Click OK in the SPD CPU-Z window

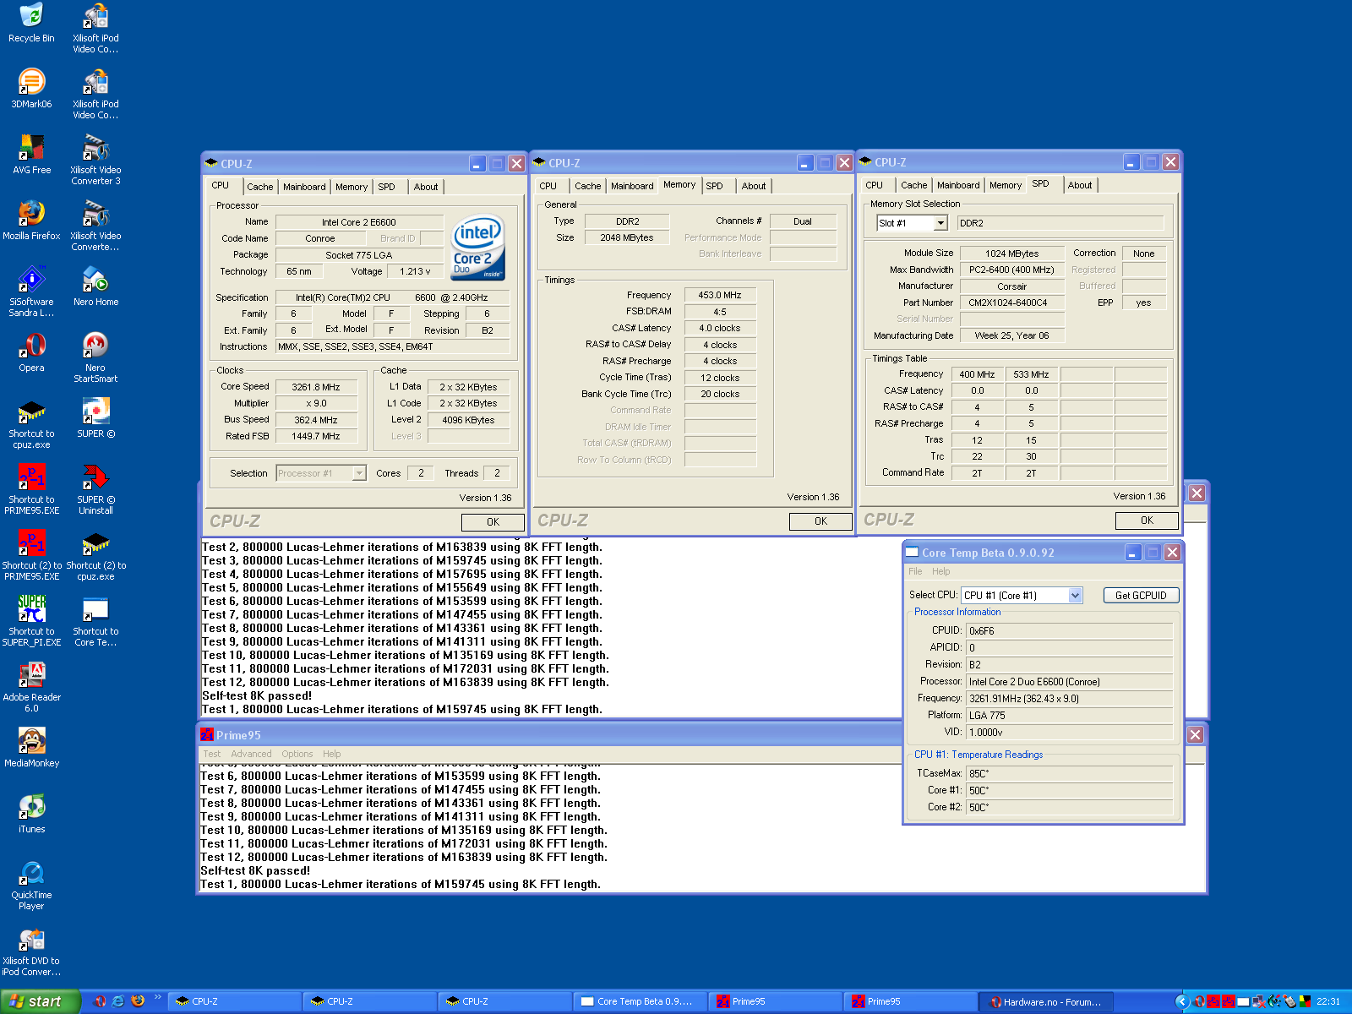point(1147,521)
